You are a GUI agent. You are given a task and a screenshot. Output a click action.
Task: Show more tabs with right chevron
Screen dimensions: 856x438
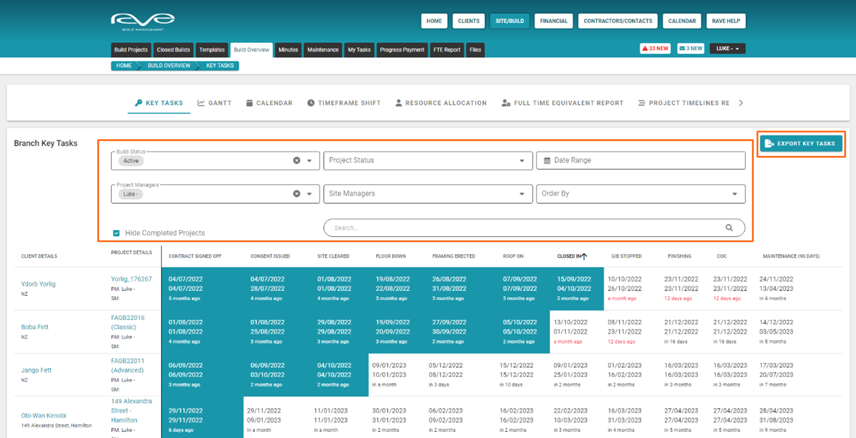[741, 103]
